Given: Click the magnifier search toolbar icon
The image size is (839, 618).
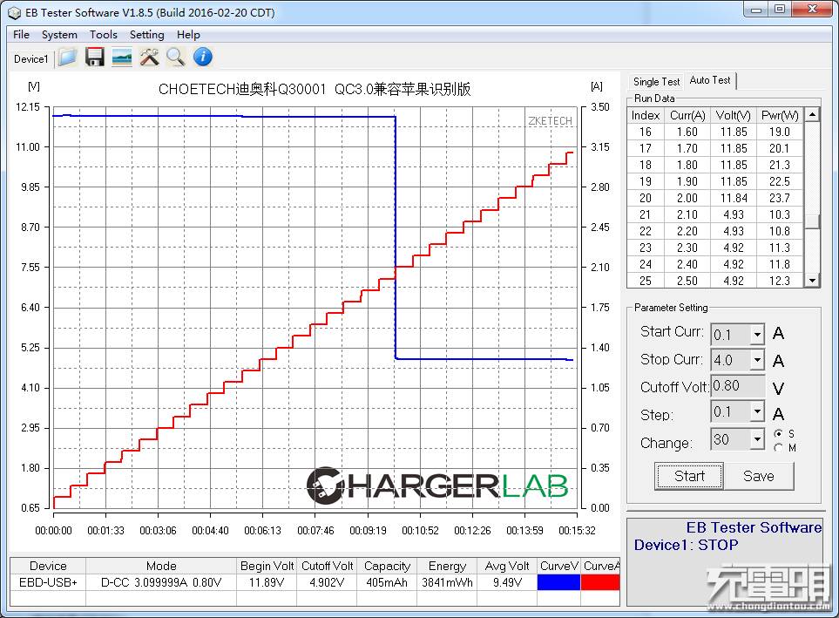Looking at the screenshot, I should coord(175,57).
